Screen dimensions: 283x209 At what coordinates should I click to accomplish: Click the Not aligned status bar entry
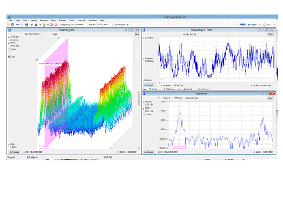click(32, 157)
